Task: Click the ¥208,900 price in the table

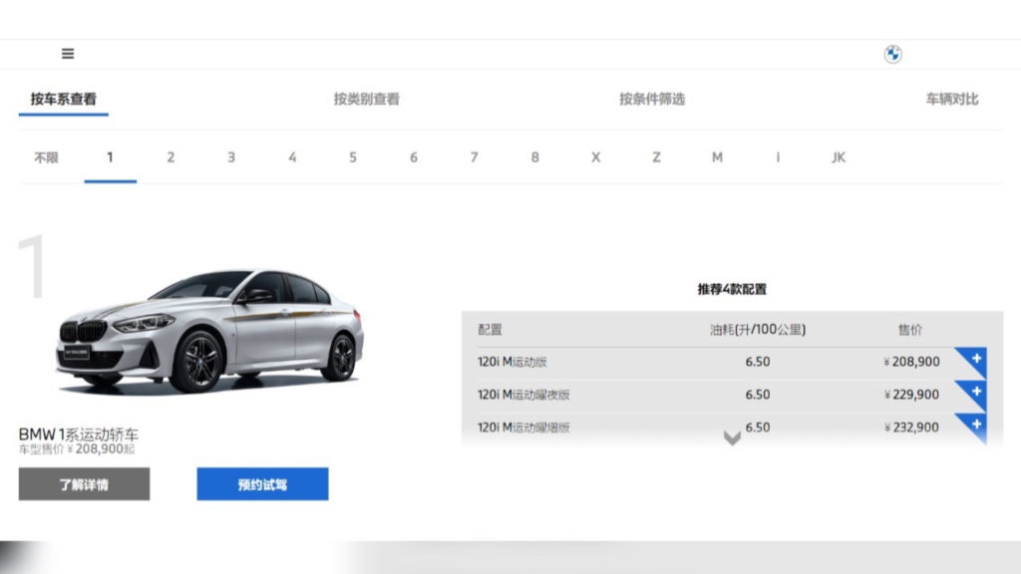Action: click(x=911, y=362)
